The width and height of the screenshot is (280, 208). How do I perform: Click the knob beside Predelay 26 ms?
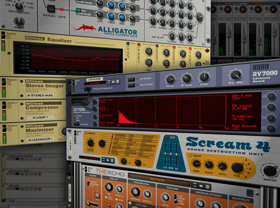tap(271, 118)
